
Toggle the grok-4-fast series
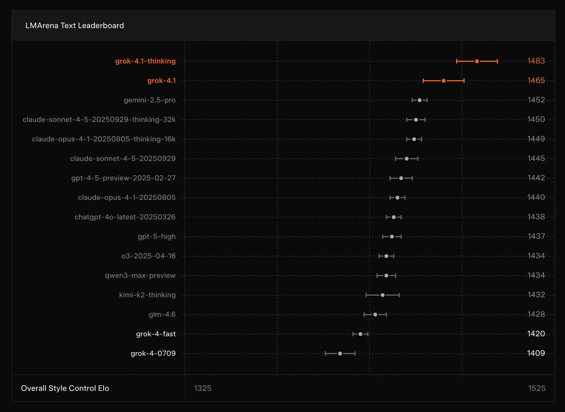point(156,334)
